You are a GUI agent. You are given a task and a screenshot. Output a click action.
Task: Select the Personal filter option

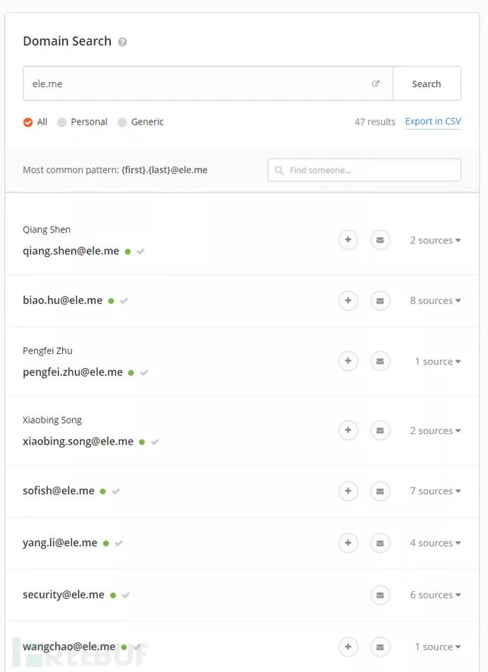pyautogui.click(x=62, y=122)
